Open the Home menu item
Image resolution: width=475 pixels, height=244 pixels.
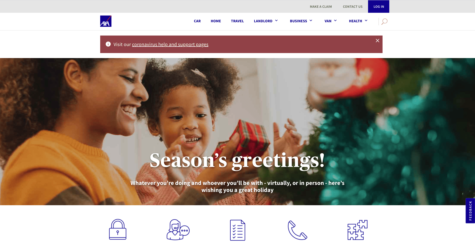216,21
